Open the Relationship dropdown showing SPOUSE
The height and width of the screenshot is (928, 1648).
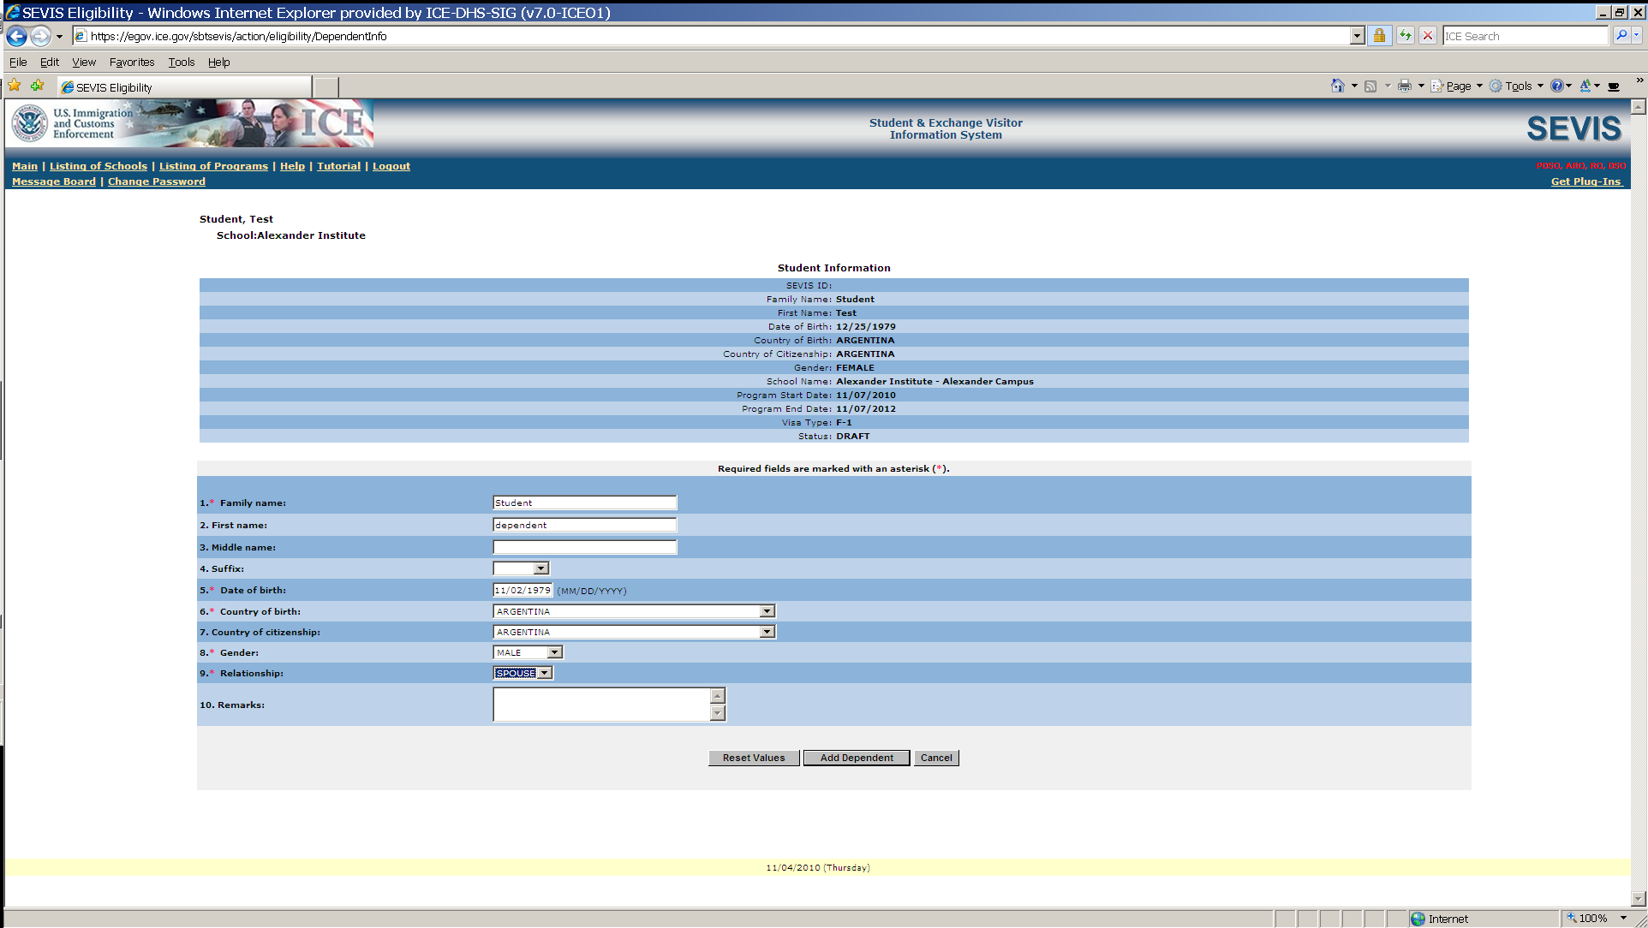545,673
